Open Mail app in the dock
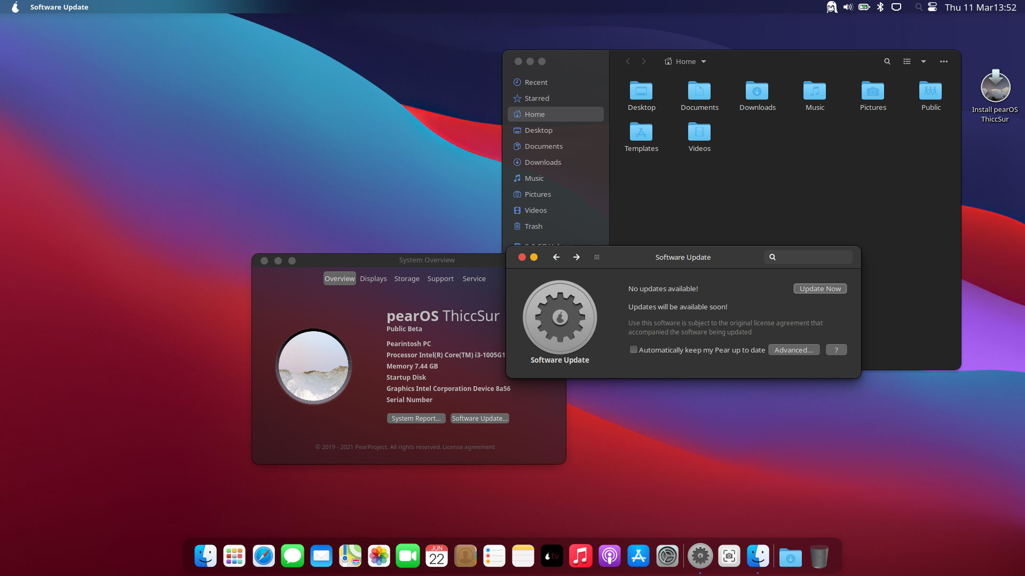This screenshot has height=576, width=1025. point(321,556)
